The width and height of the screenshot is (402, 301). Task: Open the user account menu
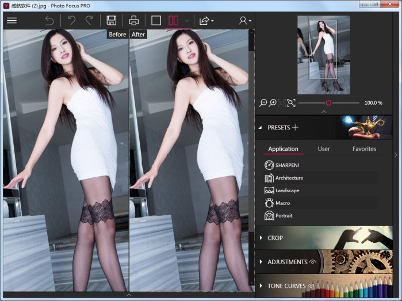(x=245, y=21)
